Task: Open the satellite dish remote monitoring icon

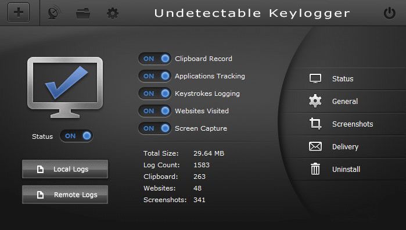Action: [53, 13]
